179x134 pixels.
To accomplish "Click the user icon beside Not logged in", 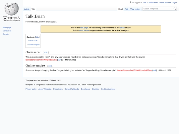I will click(130, 2).
